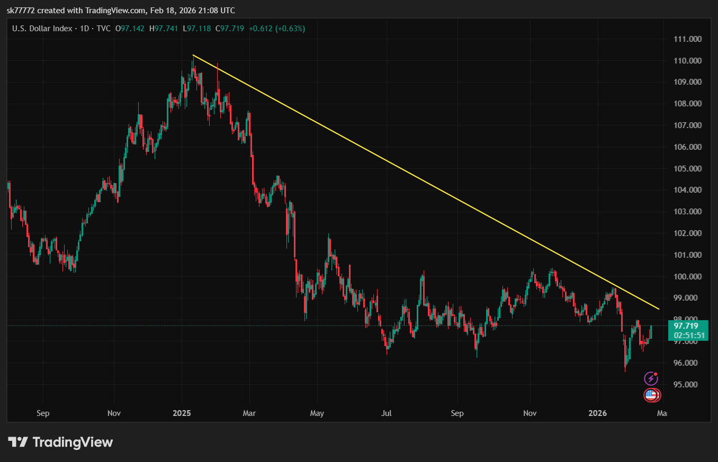Viewport: 718px width, 462px height.
Task: Click the TradingView logo at bottom left
Action: pos(60,442)
